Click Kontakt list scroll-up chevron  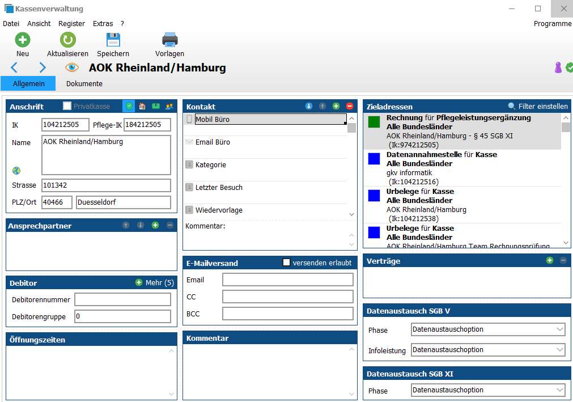coord(351,119)
